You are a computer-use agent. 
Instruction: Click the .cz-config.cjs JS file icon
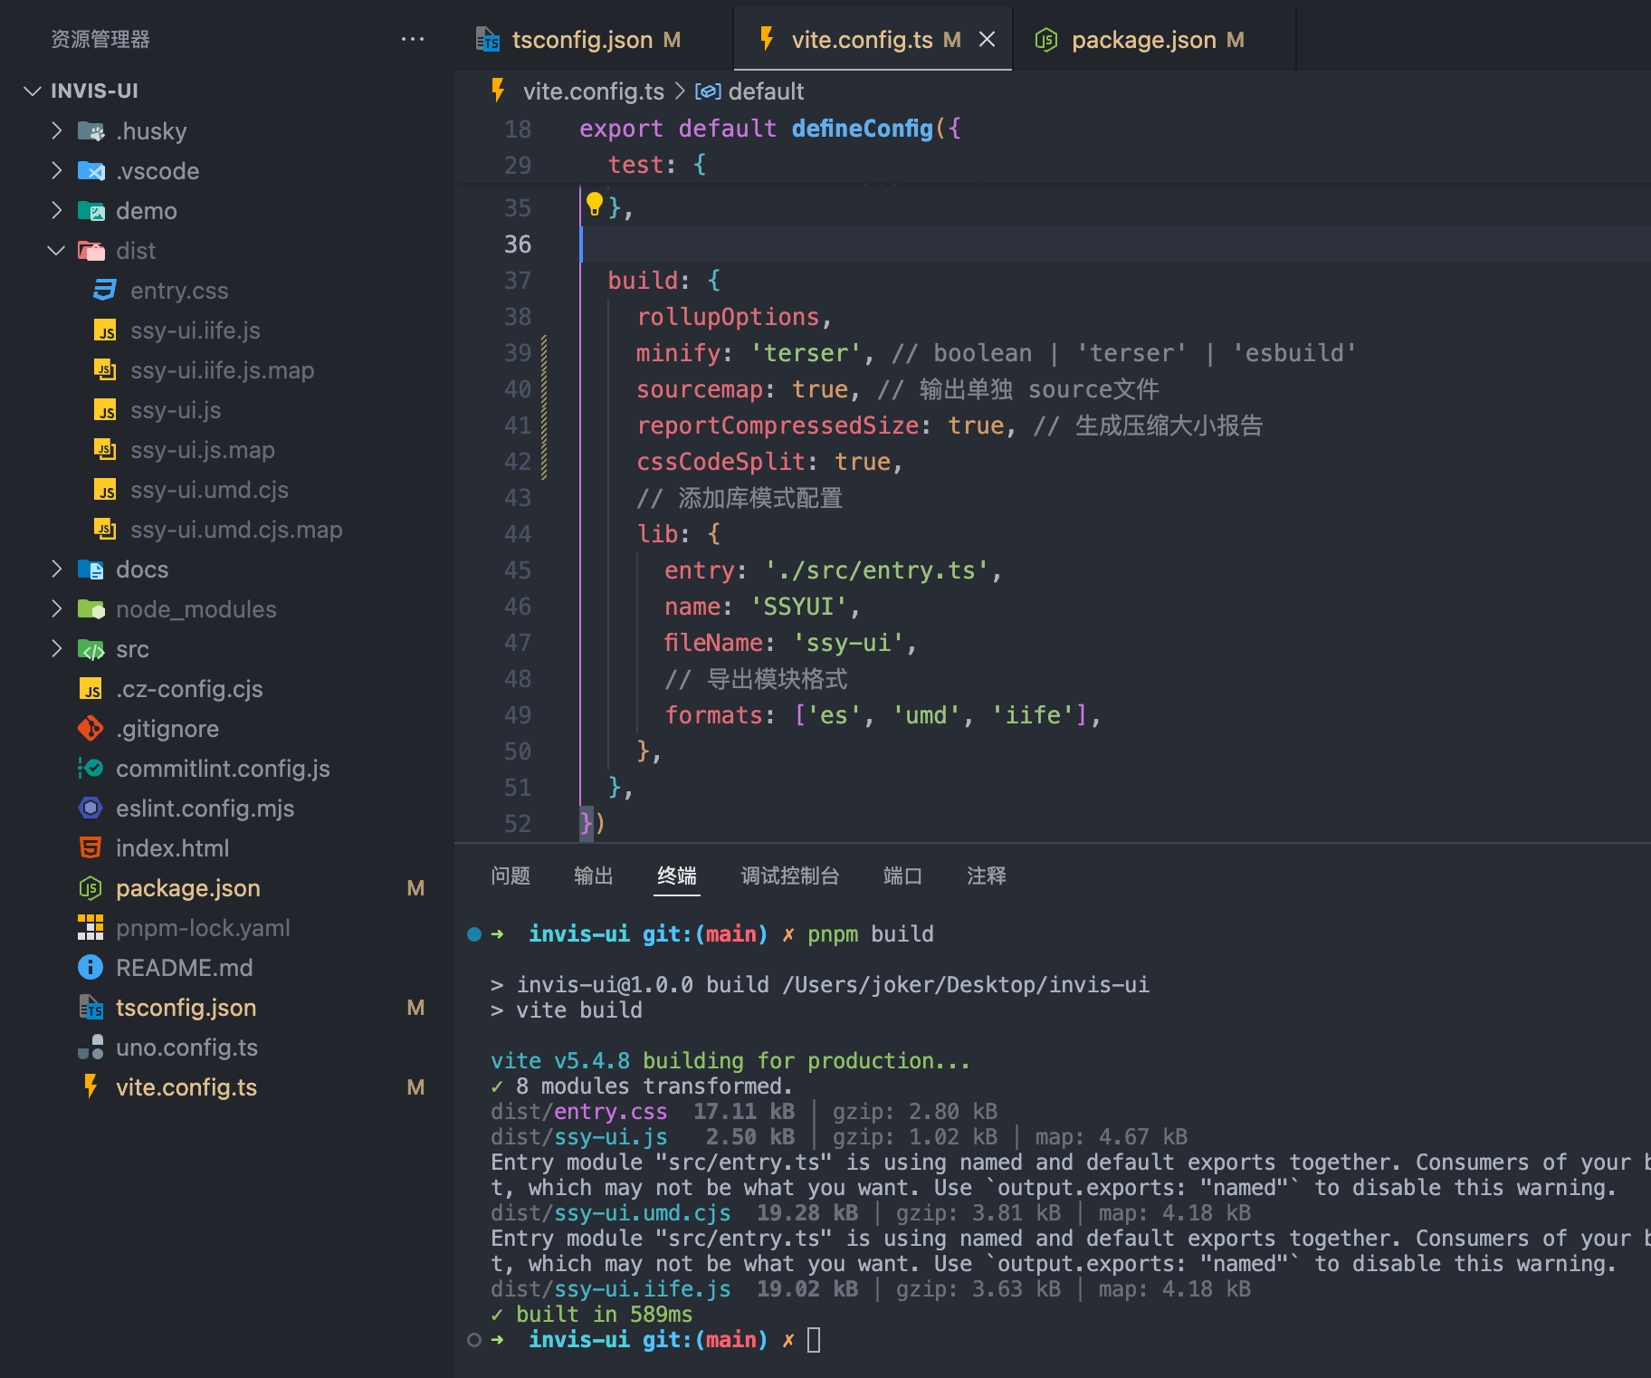(x=91, y=689)
